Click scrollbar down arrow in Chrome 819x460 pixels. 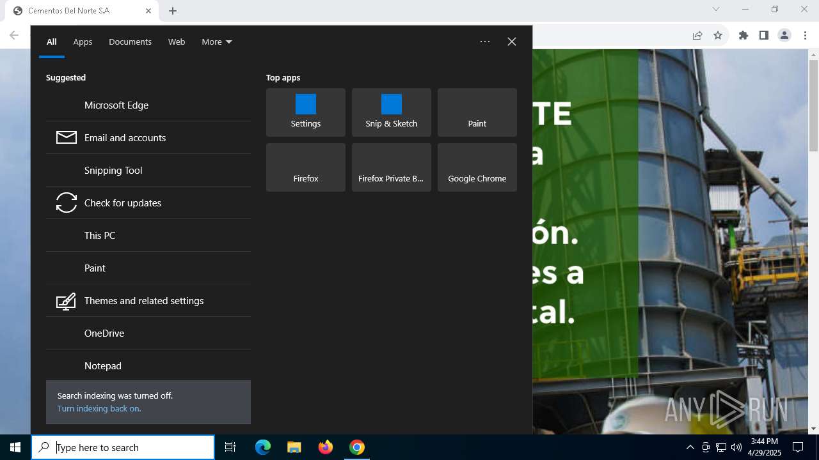[x=813, y=429]
